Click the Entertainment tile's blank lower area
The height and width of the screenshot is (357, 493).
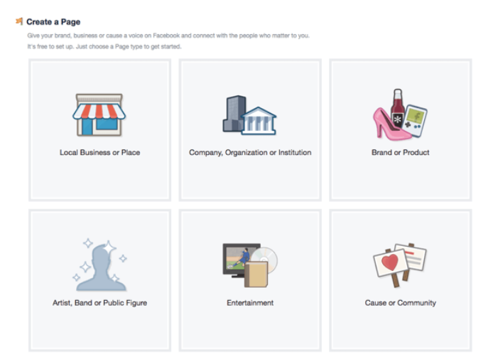[250, 328]
